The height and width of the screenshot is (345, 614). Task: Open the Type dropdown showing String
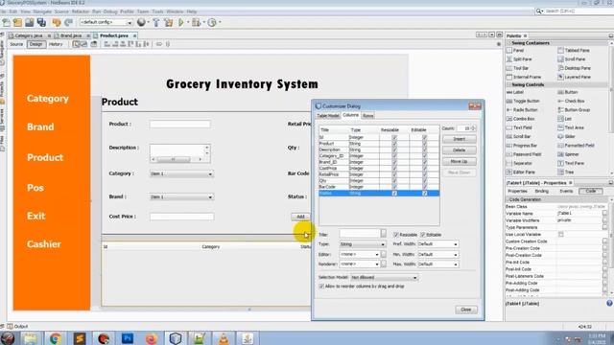pos(363,244)
